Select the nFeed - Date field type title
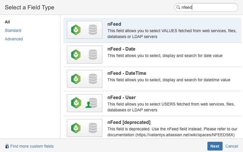This screenshot has height=152, width=243. (121, 49)
